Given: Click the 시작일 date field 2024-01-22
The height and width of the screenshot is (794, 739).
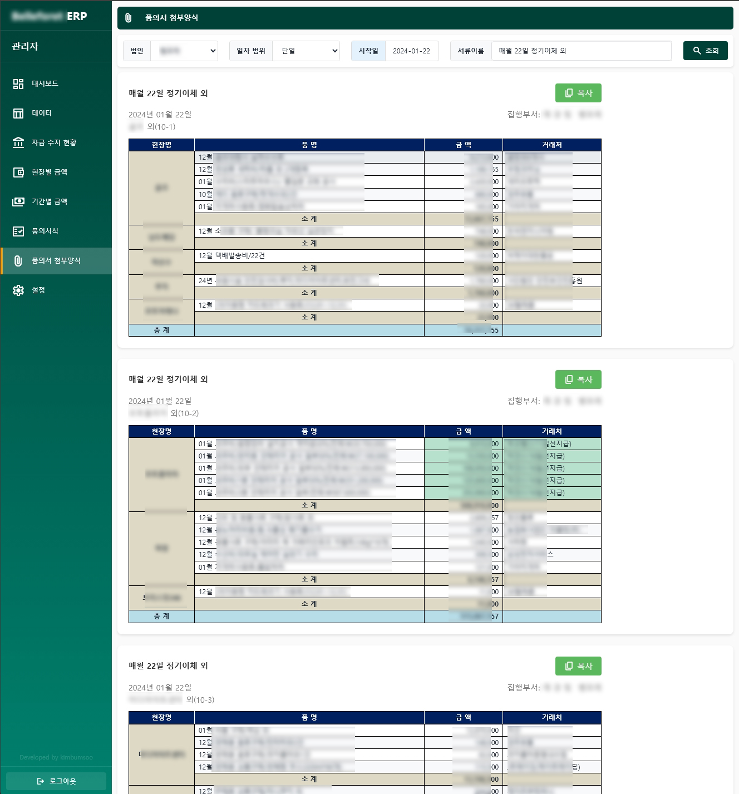Looking at the screenshot, I should click(412, 51).
